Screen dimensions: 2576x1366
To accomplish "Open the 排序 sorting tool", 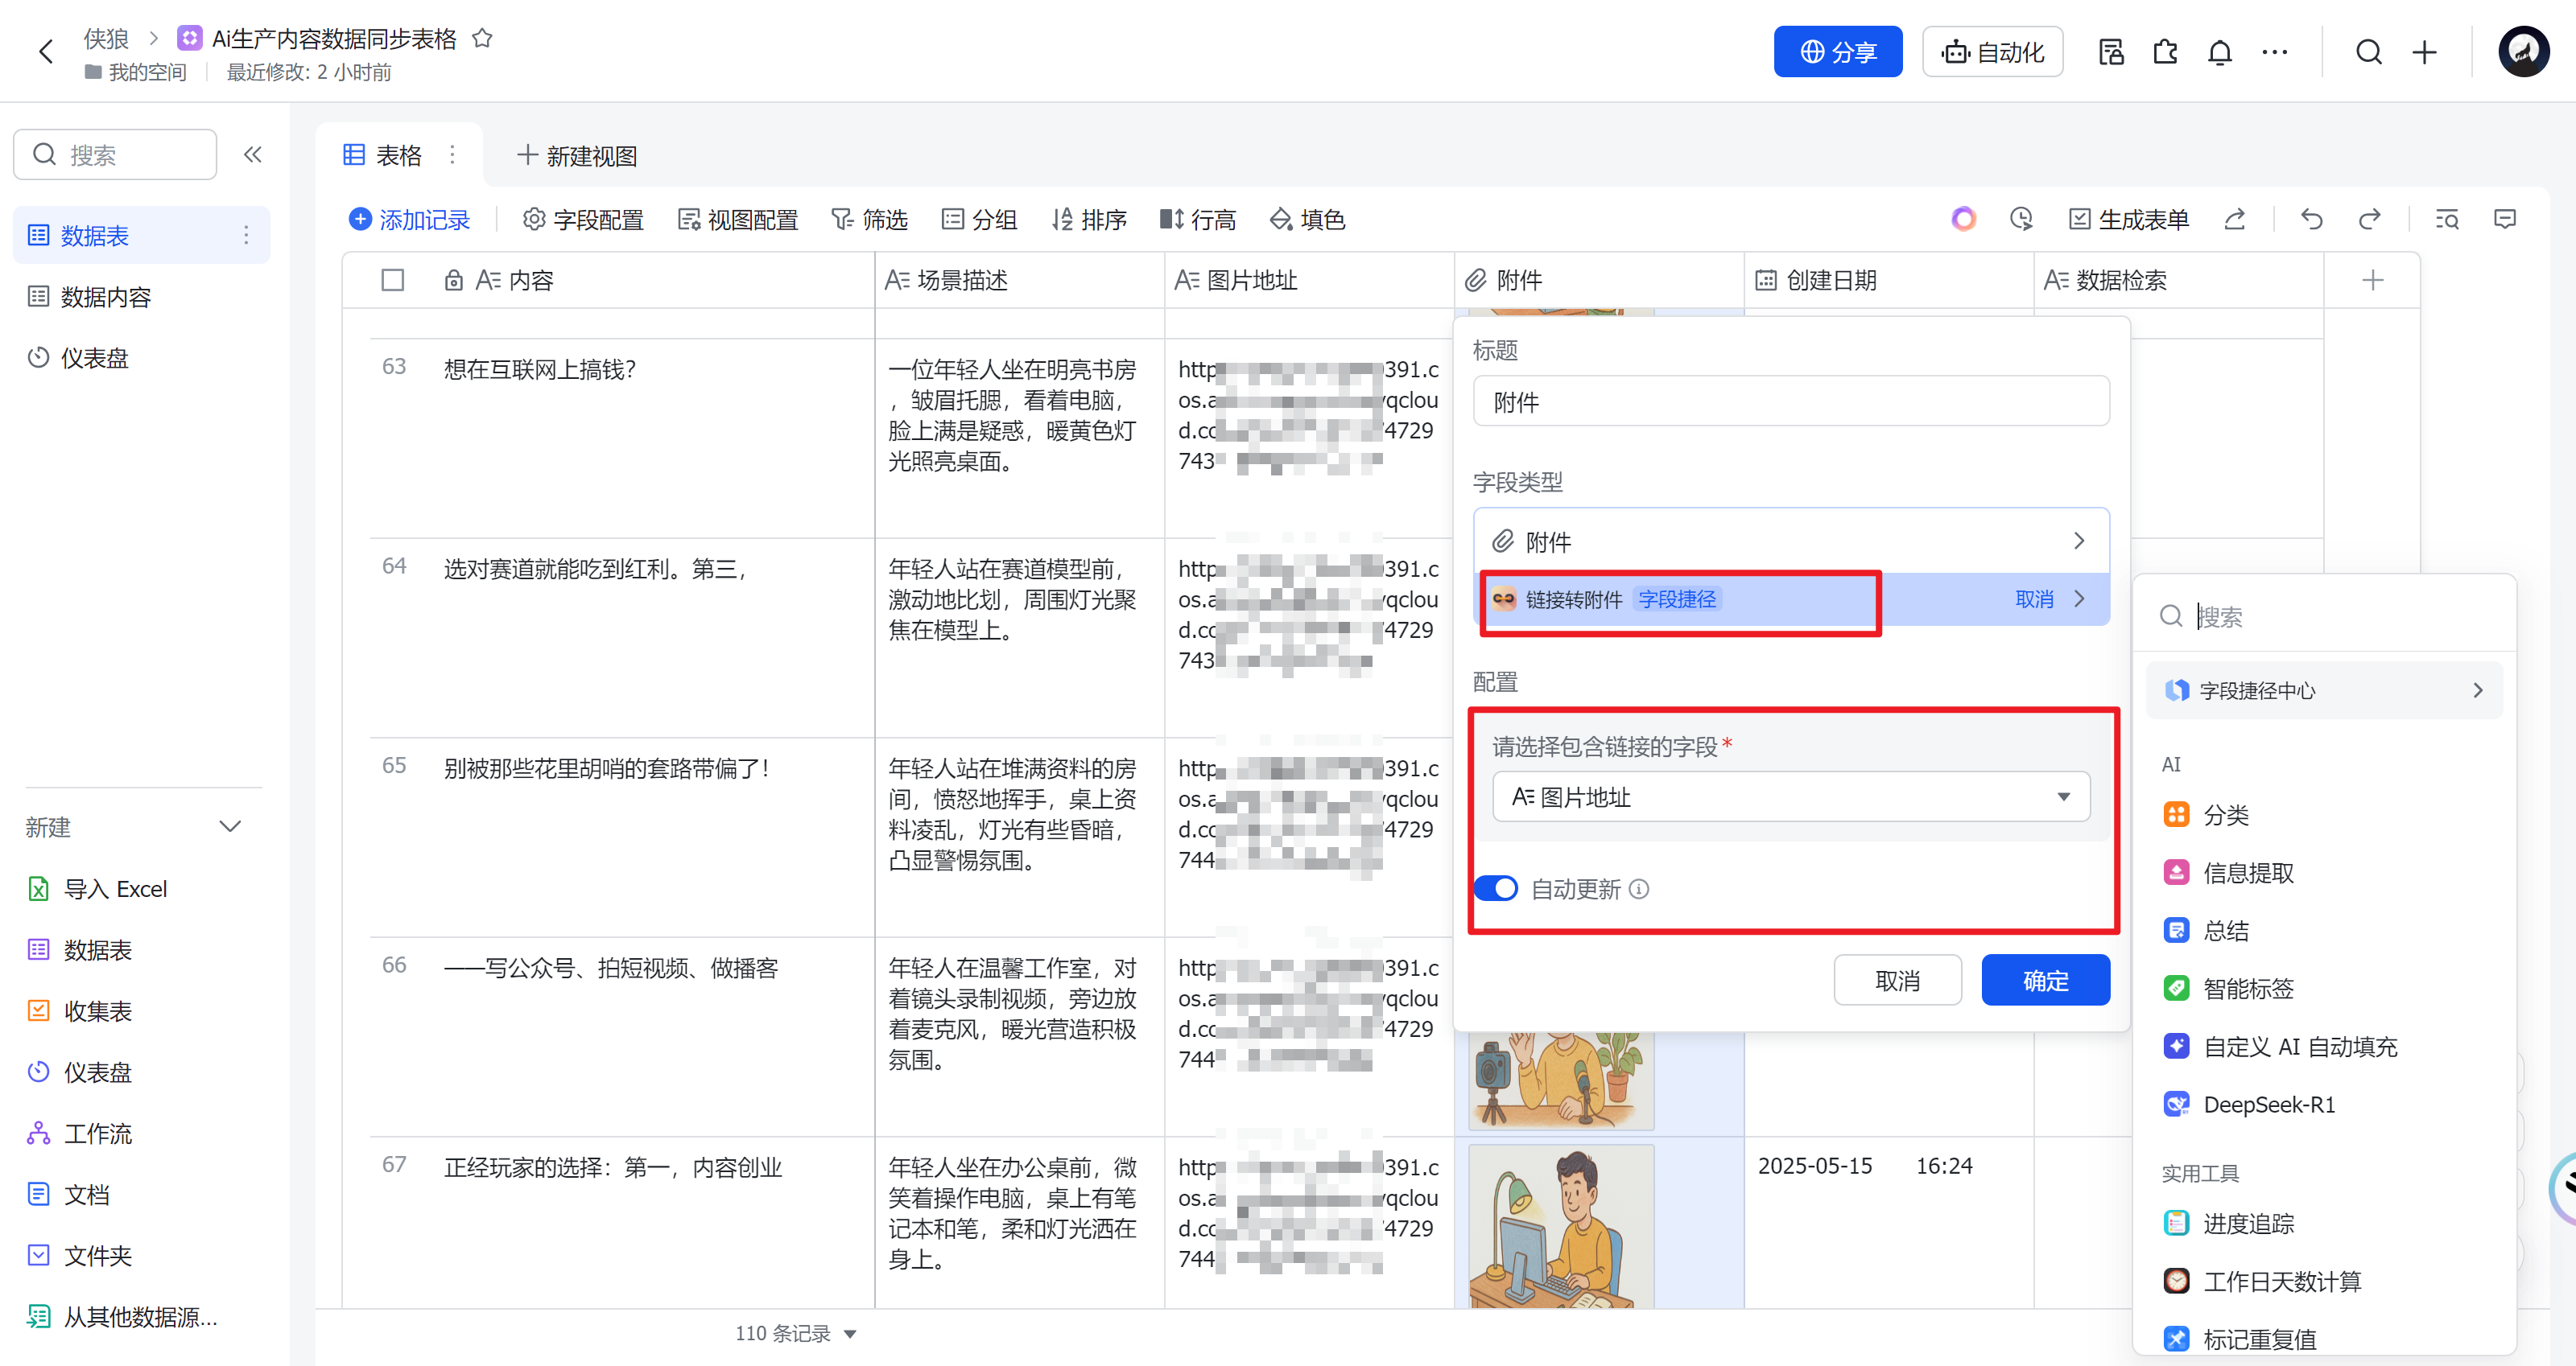I will tap(1089, 220).
